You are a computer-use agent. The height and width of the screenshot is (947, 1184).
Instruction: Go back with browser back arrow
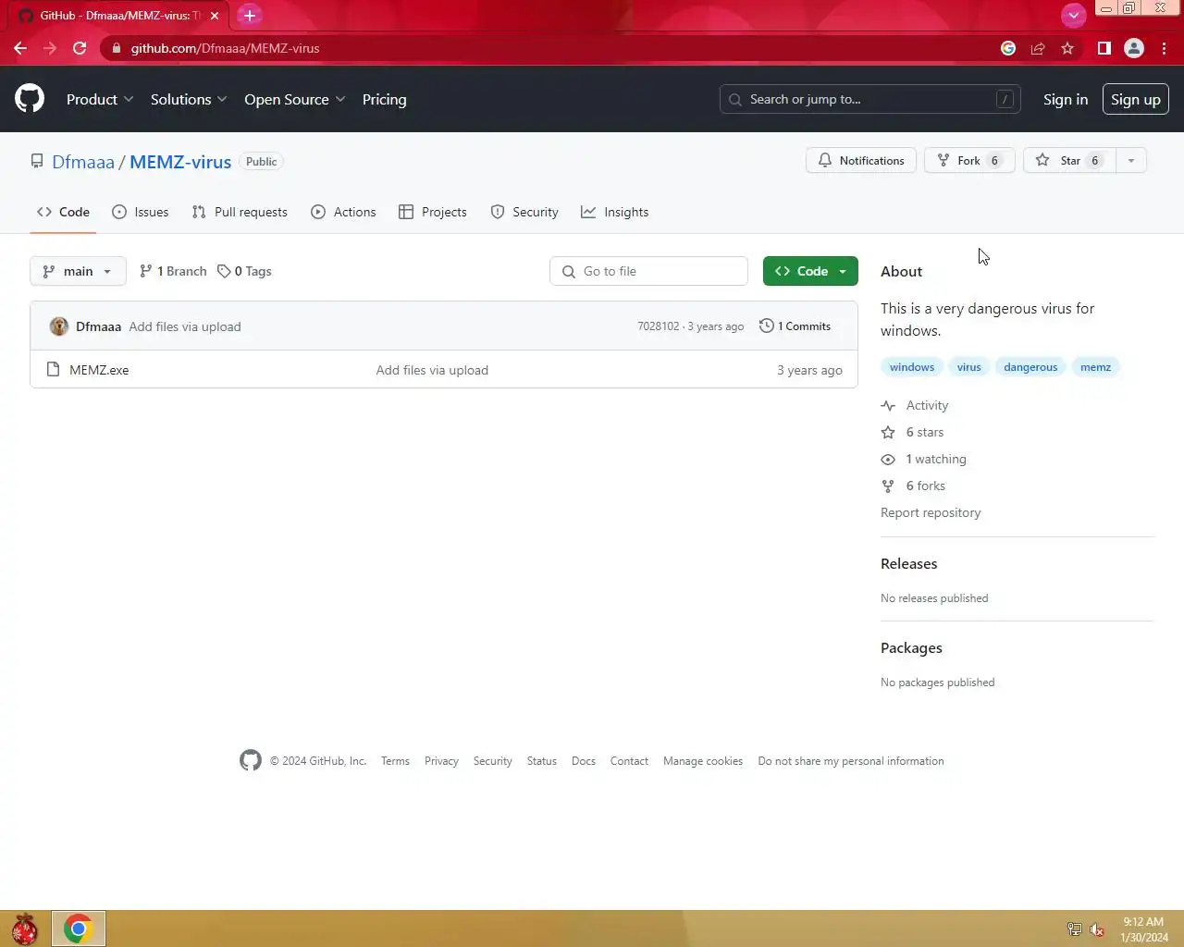click(20, 48)
